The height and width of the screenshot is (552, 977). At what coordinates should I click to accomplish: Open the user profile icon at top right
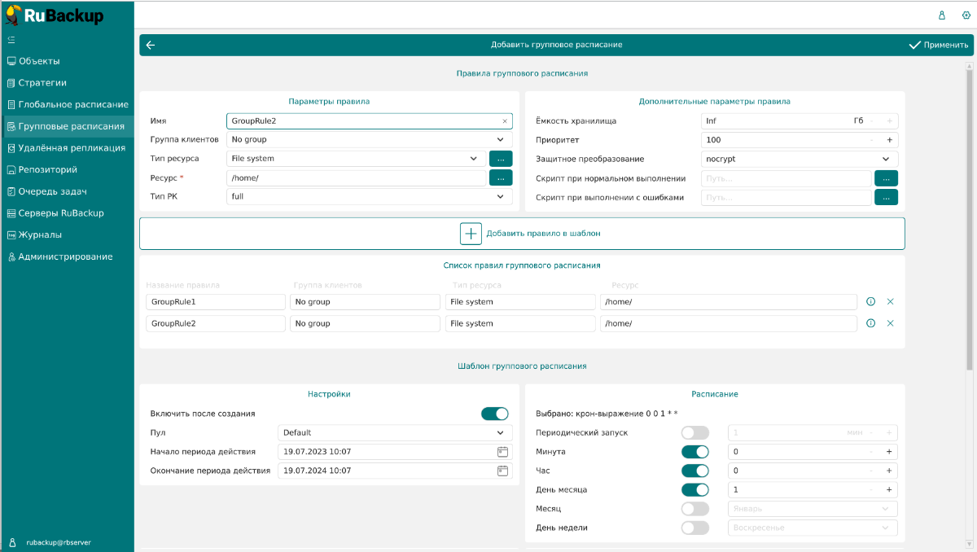click(942, 15)
